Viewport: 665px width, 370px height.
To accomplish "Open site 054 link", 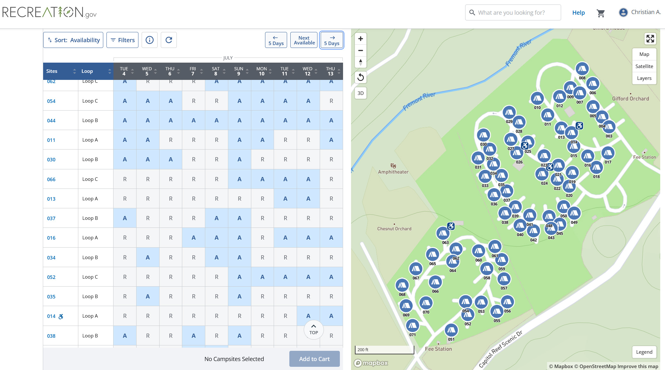I will (51, 101).
